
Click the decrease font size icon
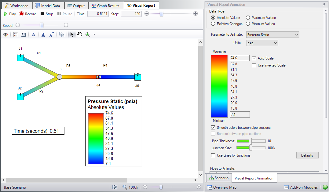point(52,34)
